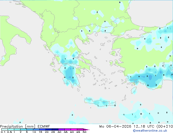Select legend swatch between 45 and 50

tap(80, 129)
